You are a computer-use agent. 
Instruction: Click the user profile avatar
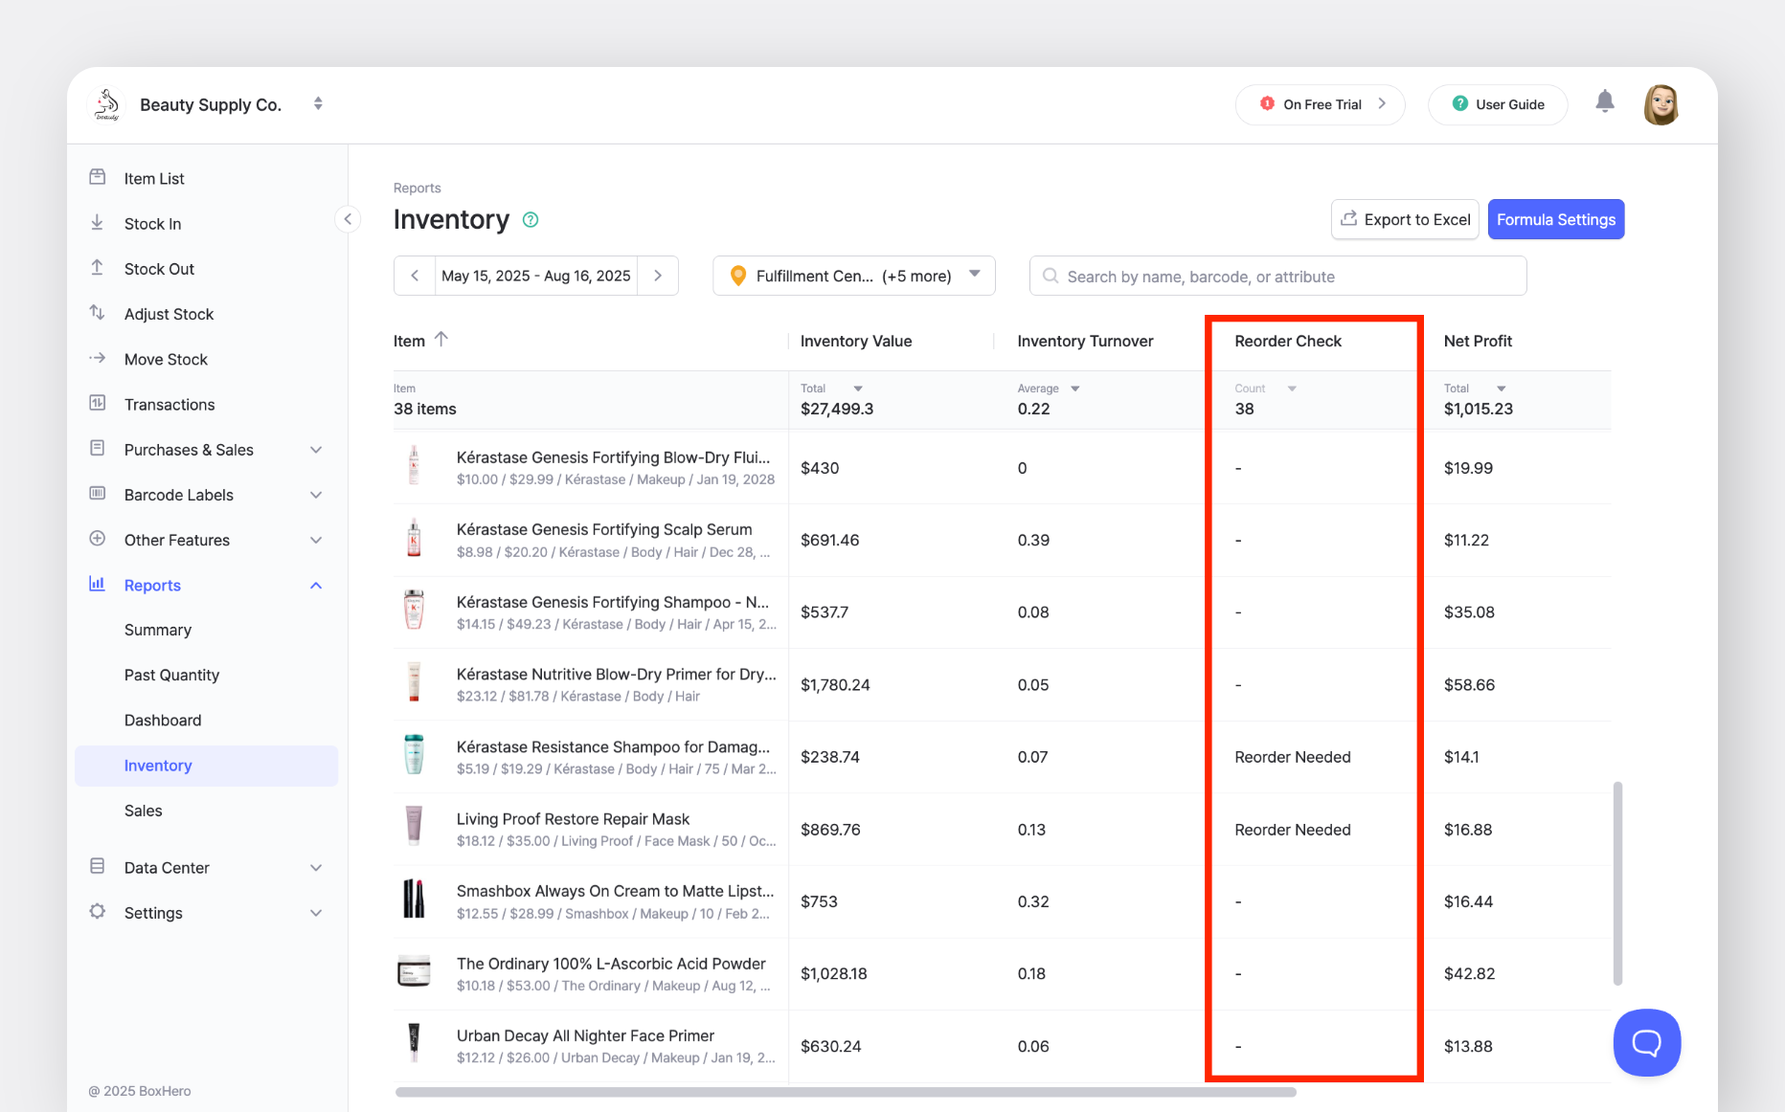click(1661, 104)
